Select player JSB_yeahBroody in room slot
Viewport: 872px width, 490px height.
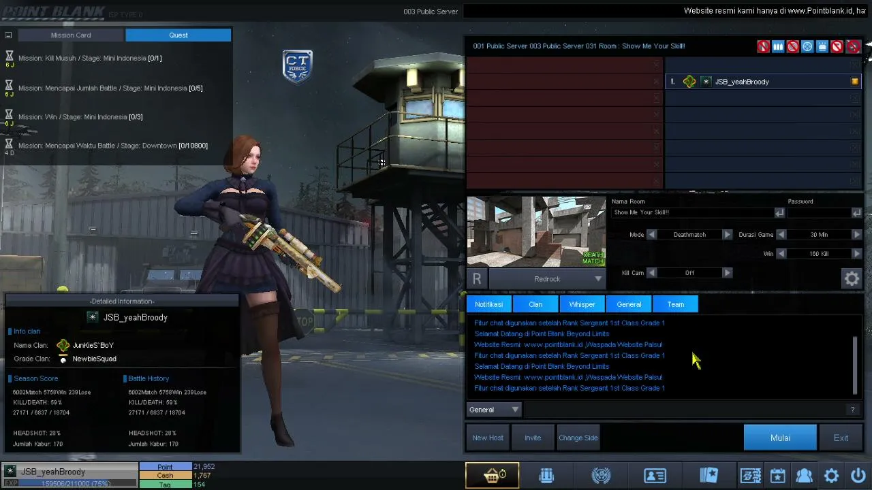(763, 82)
